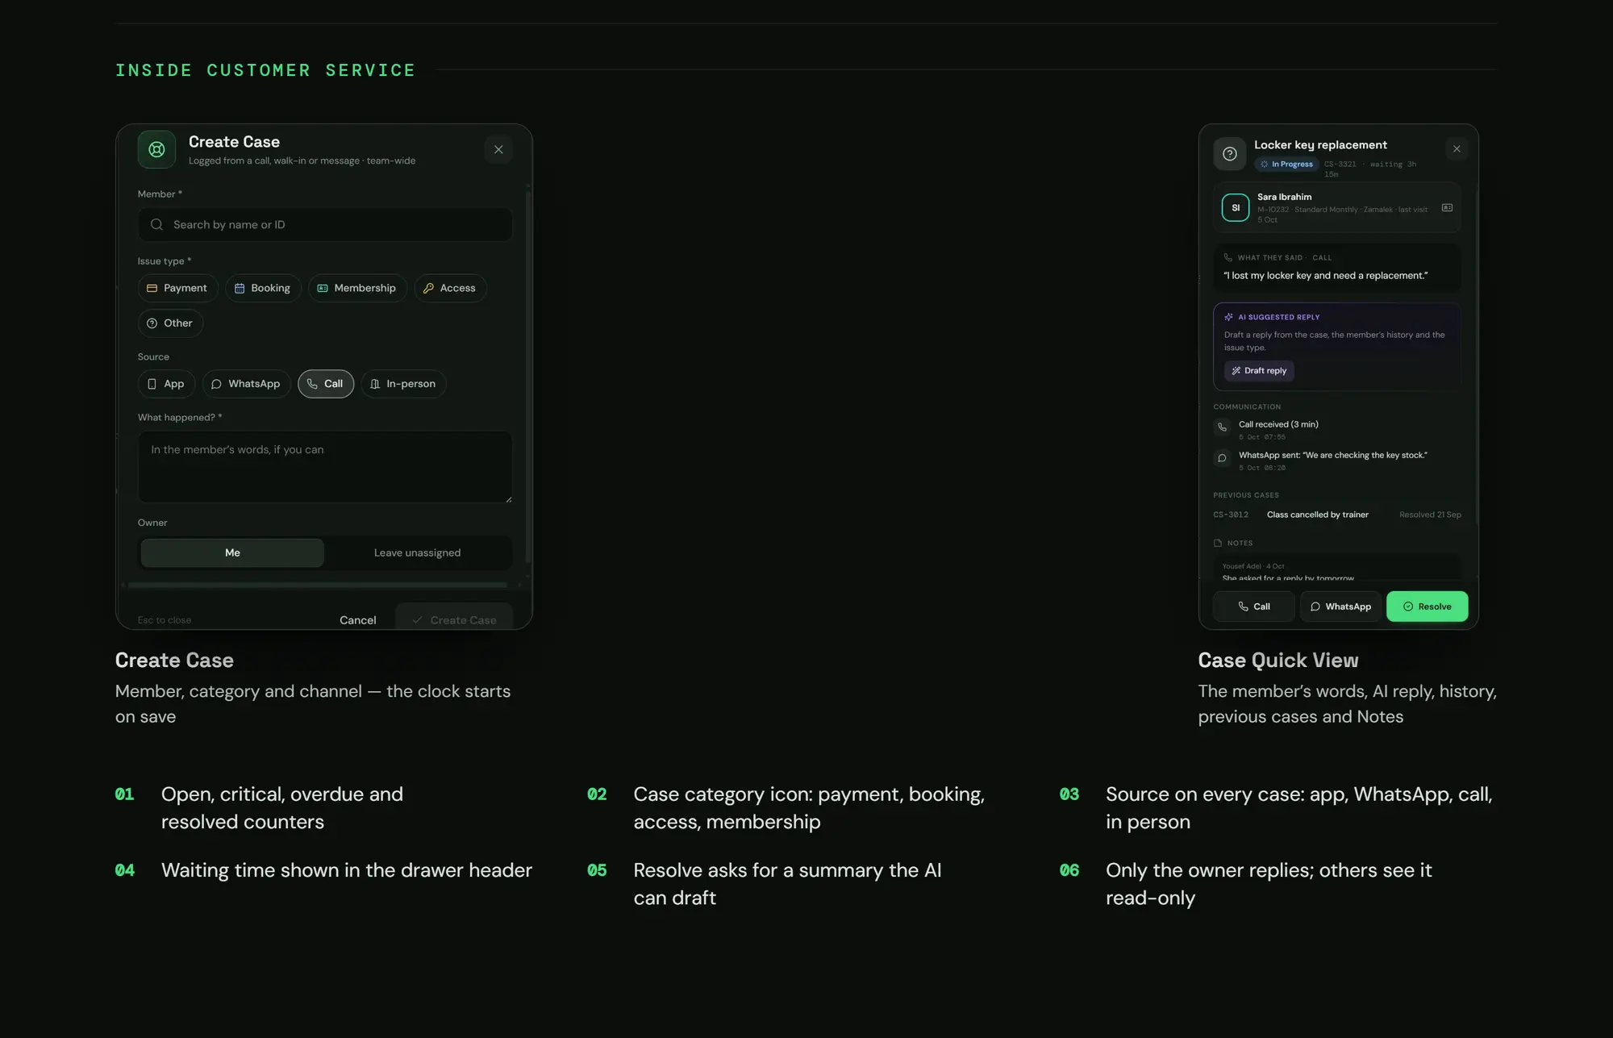Click the Call button in quick view

1254,607
